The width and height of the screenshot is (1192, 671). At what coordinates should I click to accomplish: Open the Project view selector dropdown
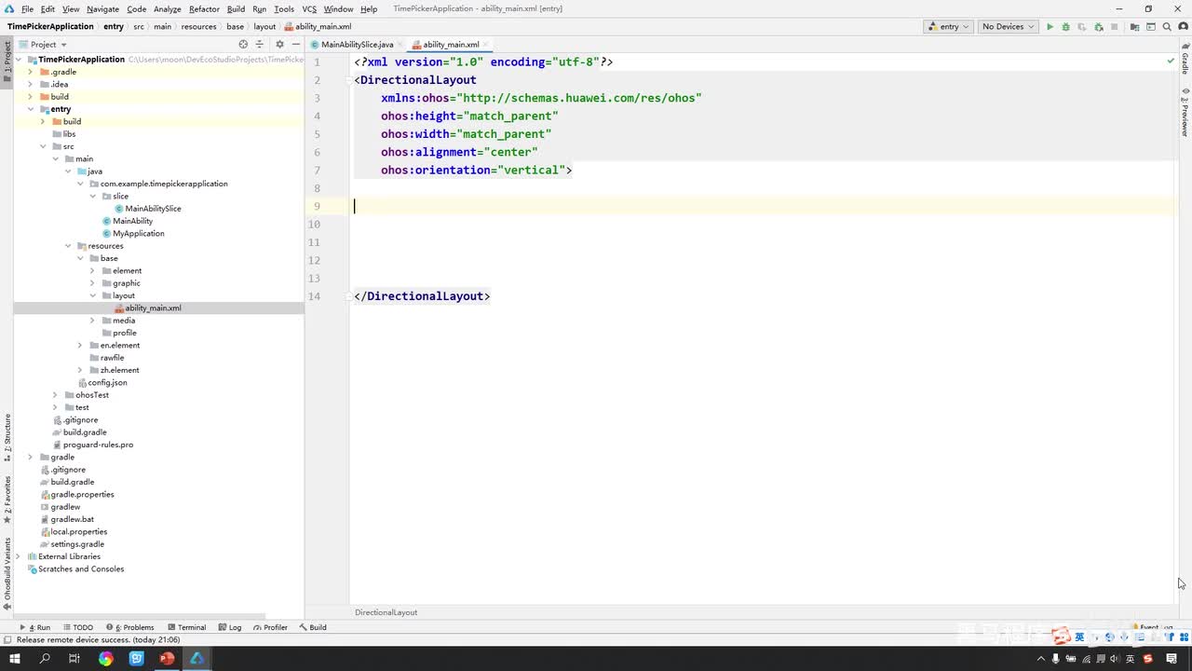[x=43, y=44]
